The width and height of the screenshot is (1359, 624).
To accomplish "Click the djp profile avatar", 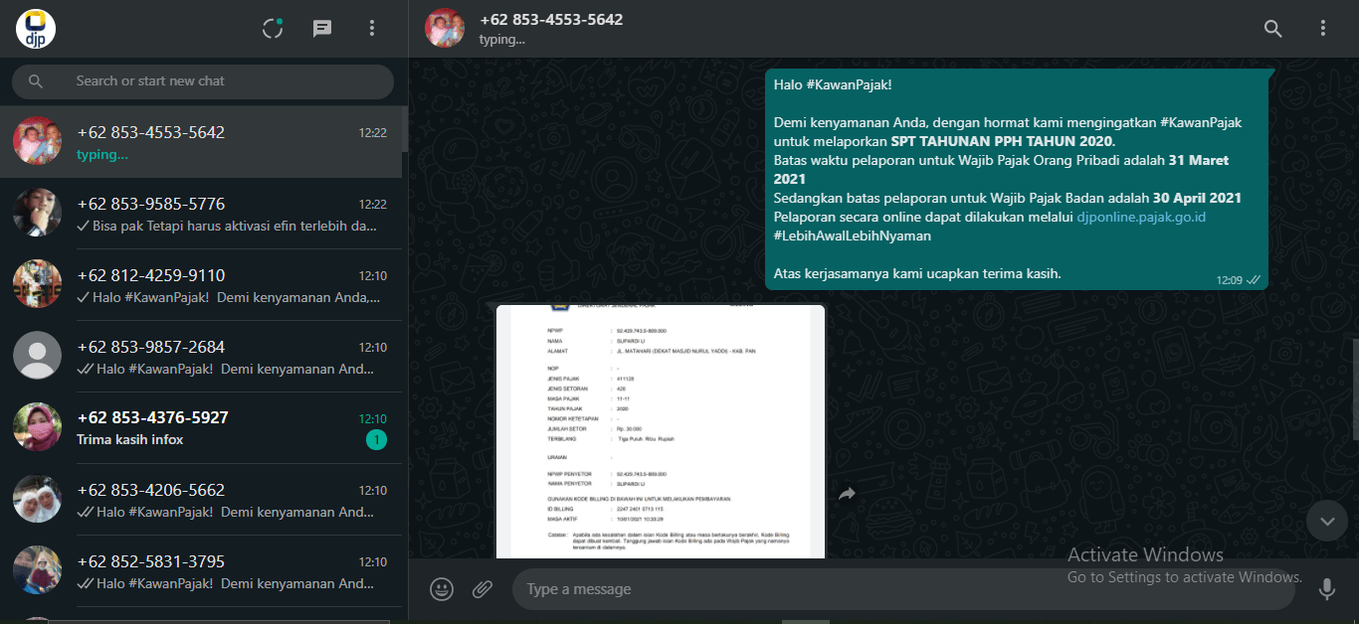I will pos(36,29).
